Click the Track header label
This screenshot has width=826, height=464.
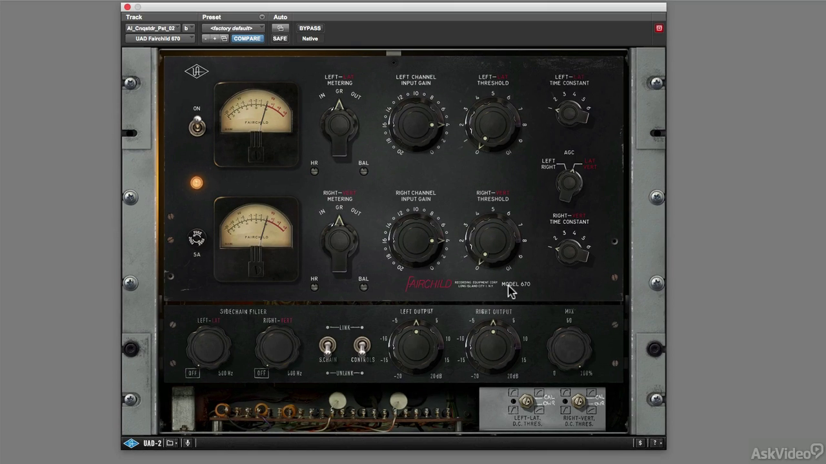[x=134, y=17]
